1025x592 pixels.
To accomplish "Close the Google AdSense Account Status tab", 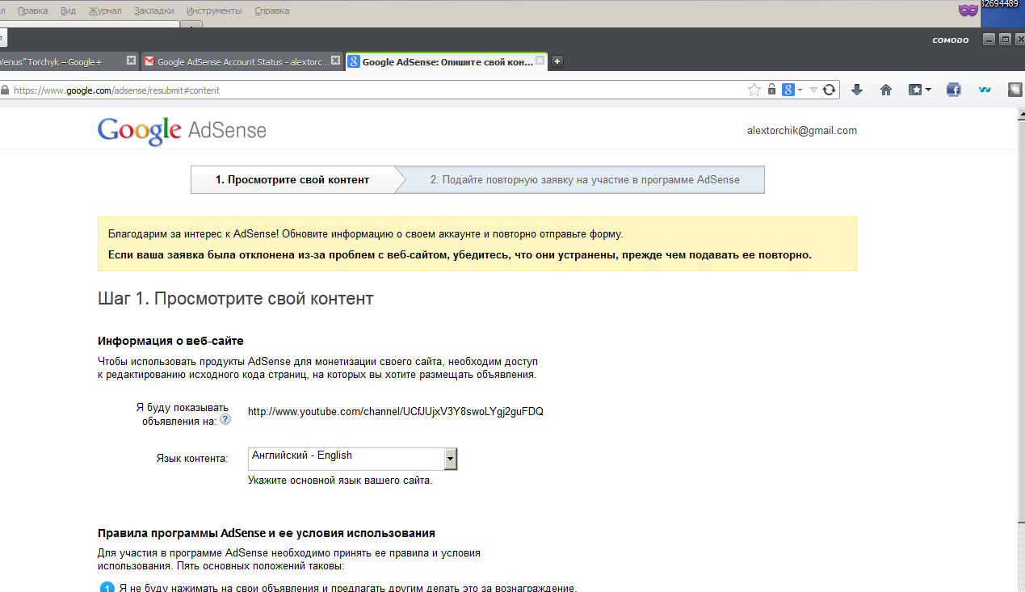I will (x=337, y=61).
